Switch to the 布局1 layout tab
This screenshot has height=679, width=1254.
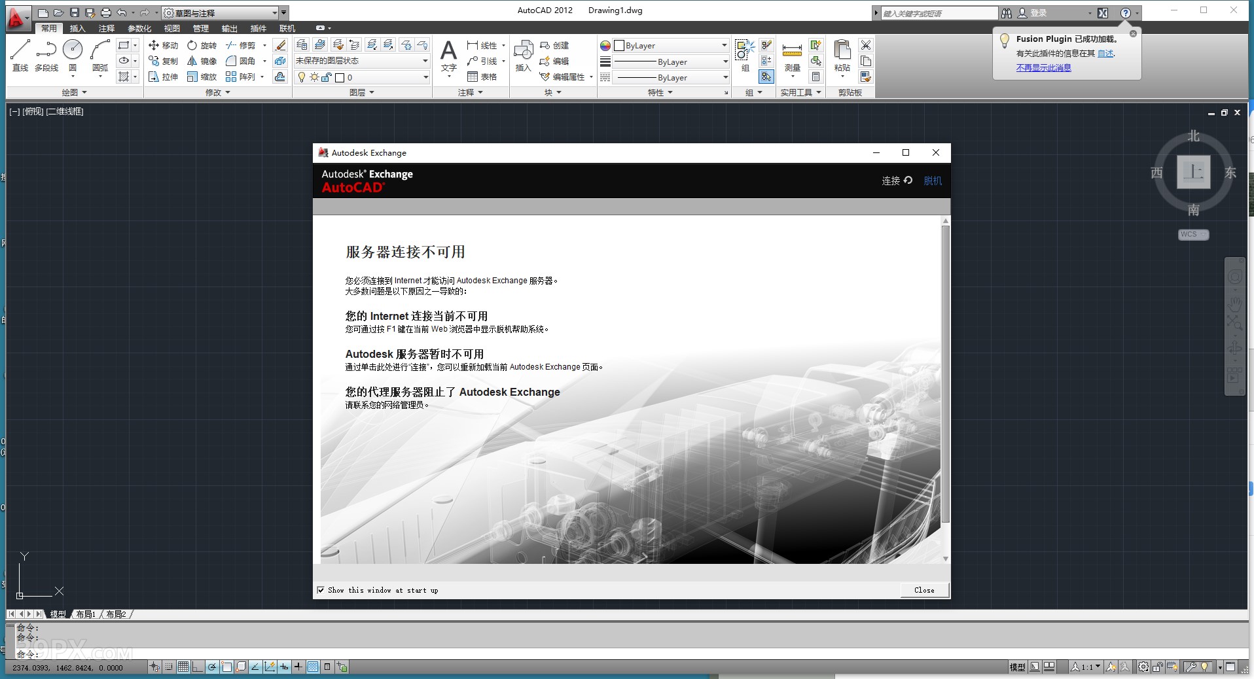point(86,614)
